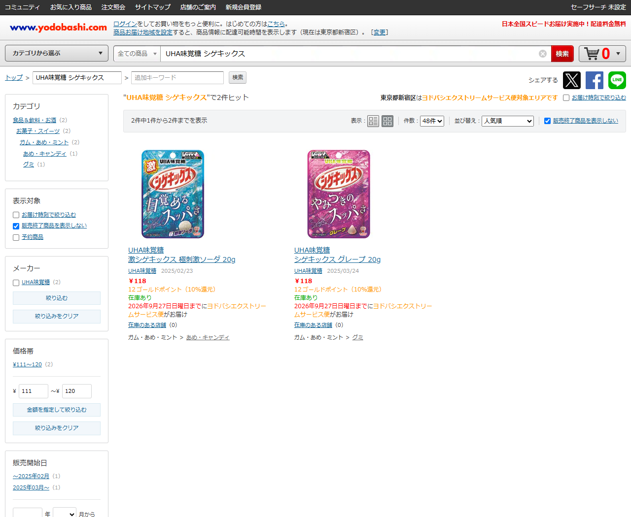631x517 pixels.
Task: Open お気に入り商品 in top menu
Action: click(x=71, y=7)
